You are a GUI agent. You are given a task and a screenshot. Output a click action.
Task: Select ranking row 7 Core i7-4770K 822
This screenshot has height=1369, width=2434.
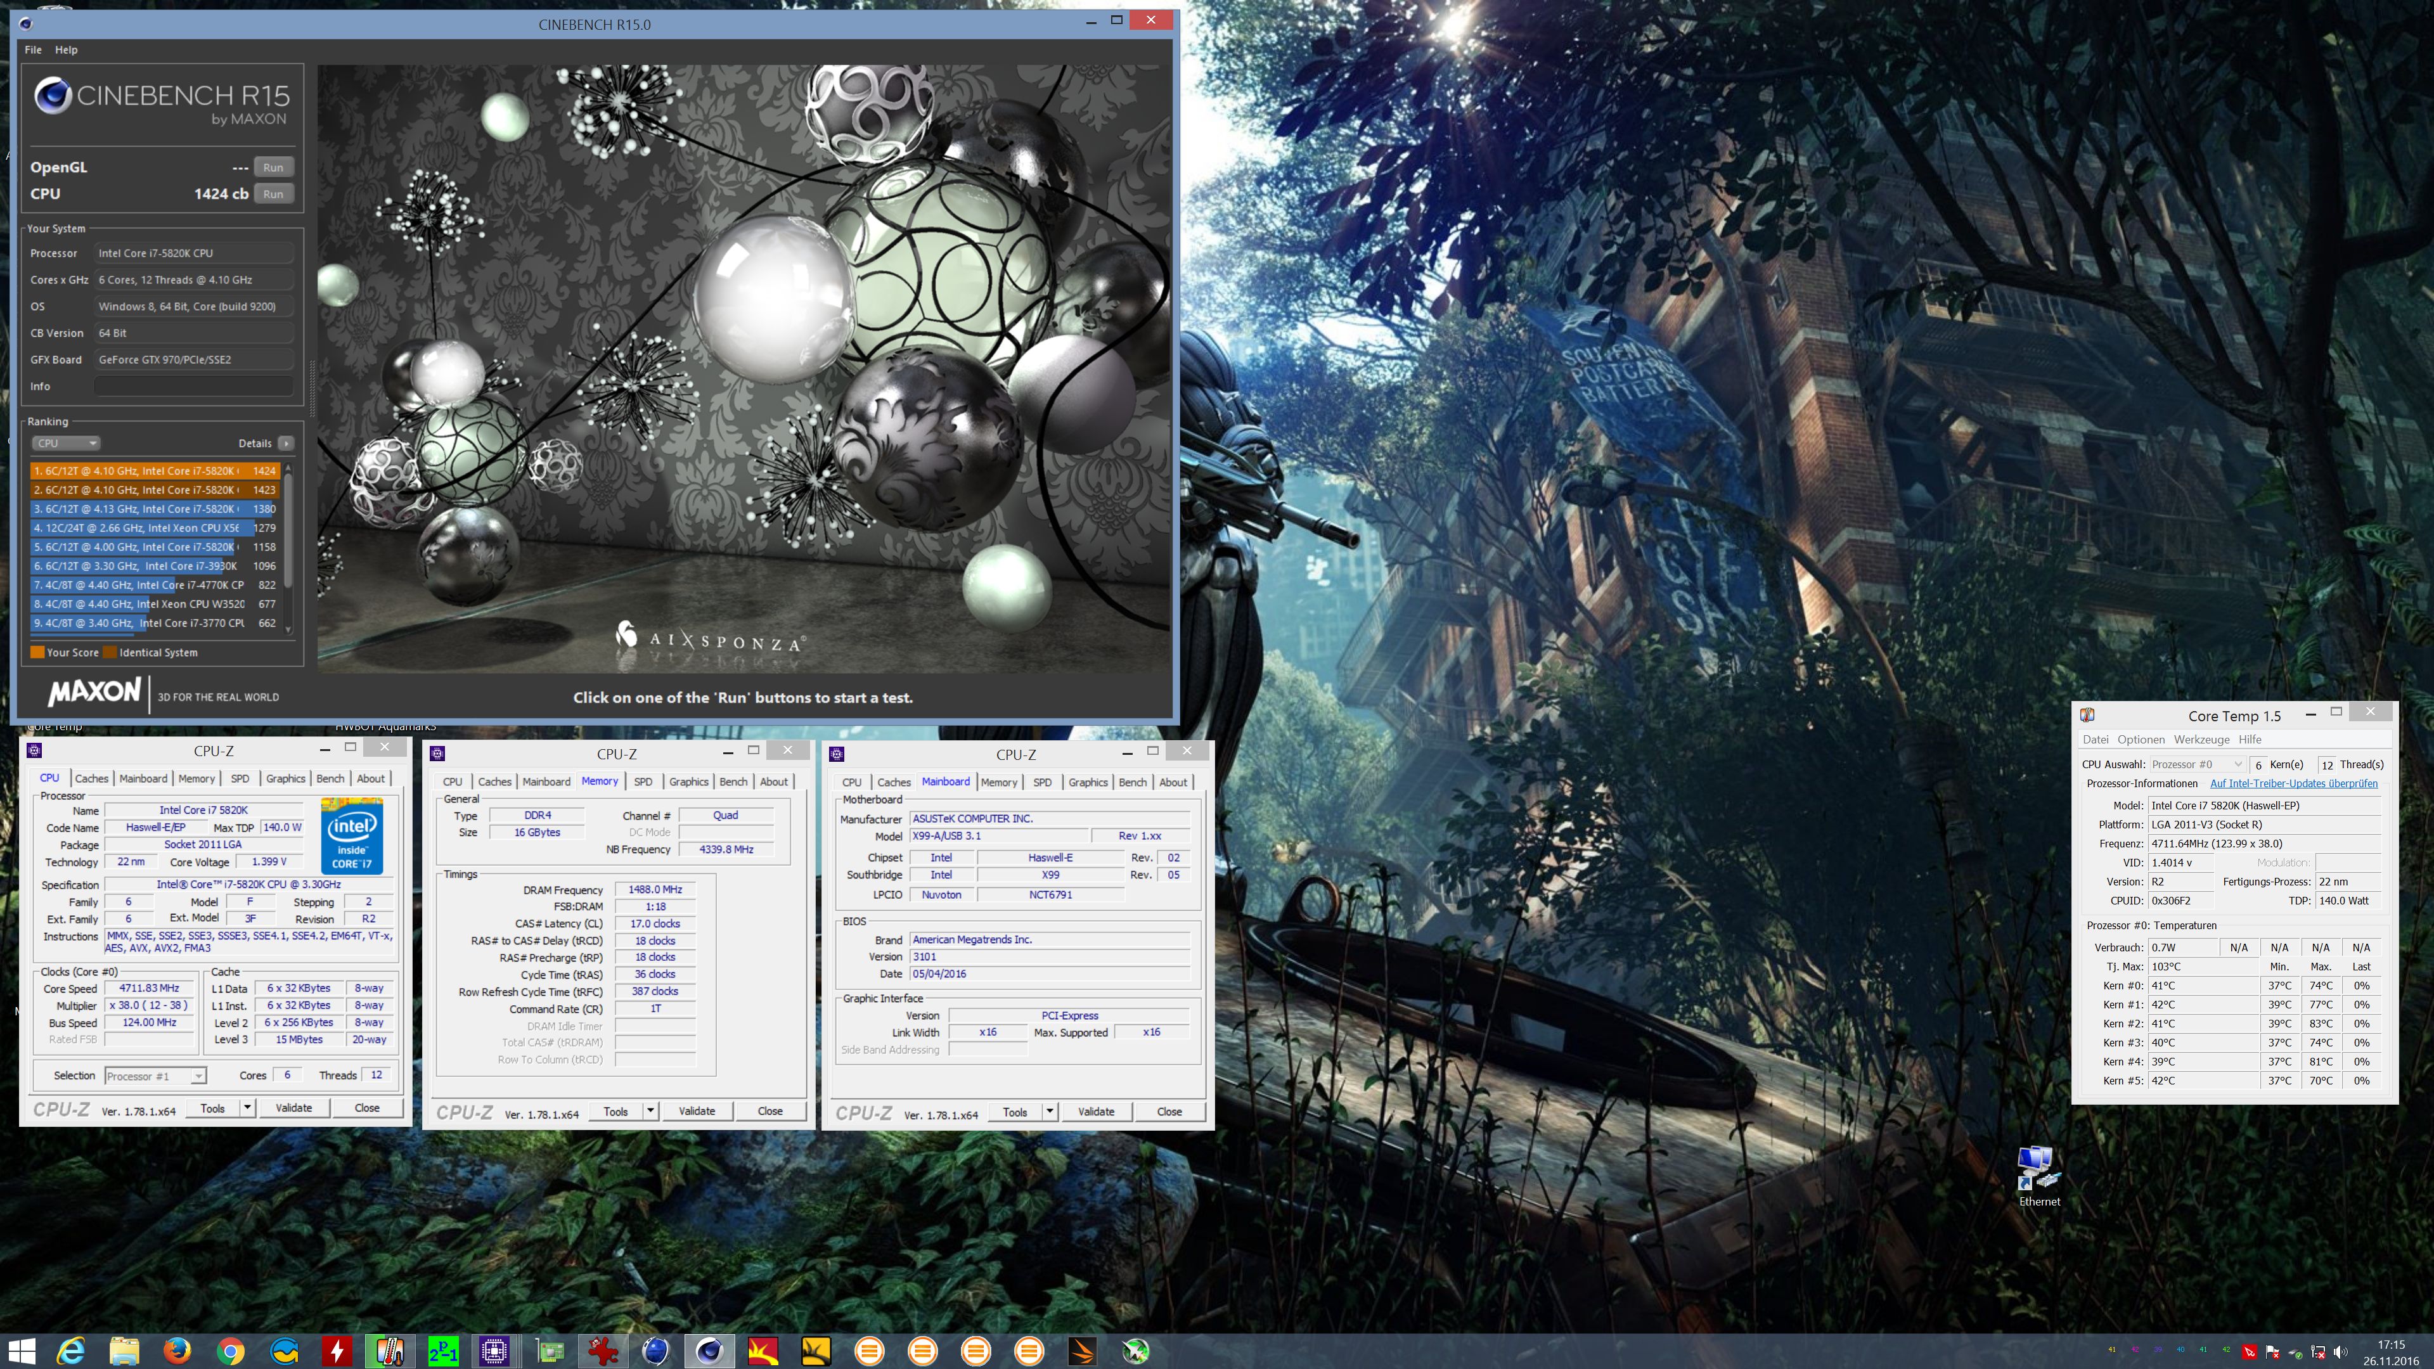pos(155,585)
